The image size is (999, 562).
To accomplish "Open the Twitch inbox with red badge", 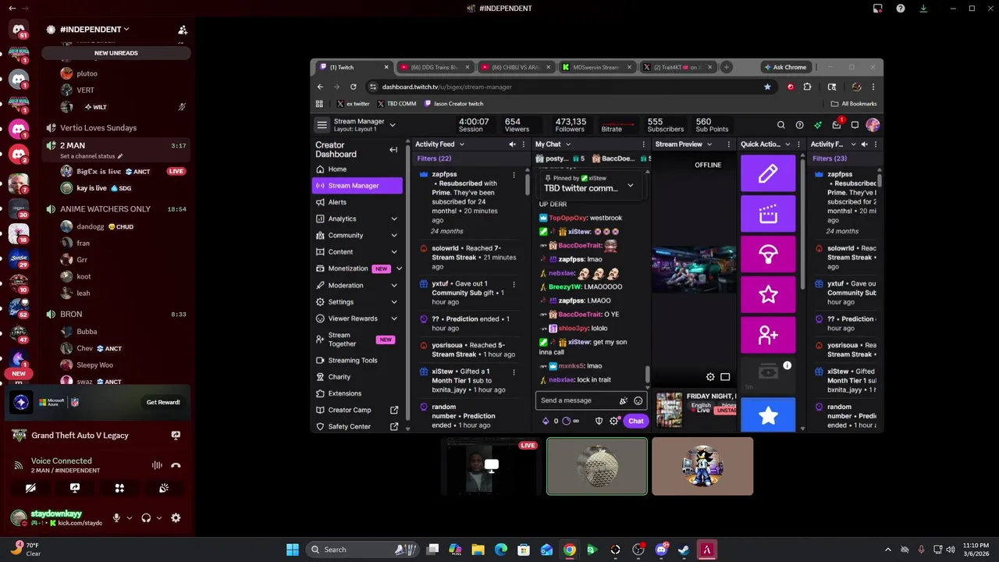I will click(x=837, y=125).
